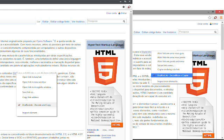Open 'Editar' tab in right window
This screenshot has height=140, width=224.
(x=137, y=32)
